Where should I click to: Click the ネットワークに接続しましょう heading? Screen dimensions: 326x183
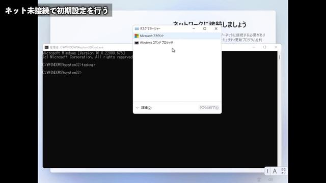[209, 24]
